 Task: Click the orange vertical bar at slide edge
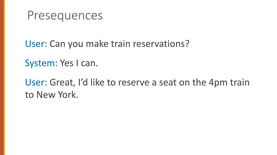click(x=2, y=77)
